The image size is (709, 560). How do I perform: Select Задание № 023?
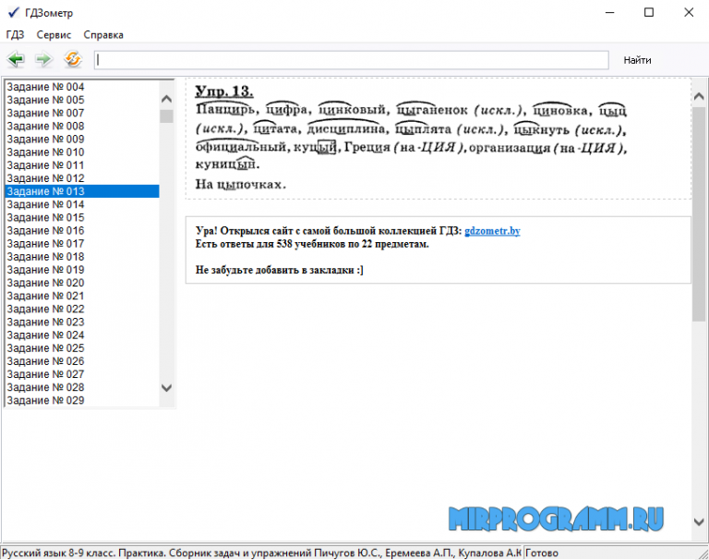coord(82,323)
